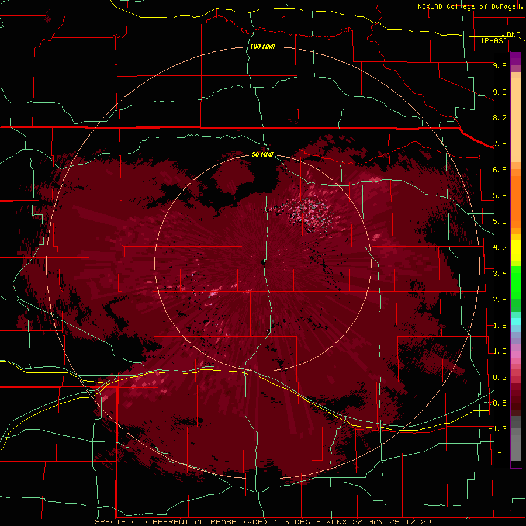The height and width of the screenshot is (526, 526).
Task: Click the KLNX station identifier in the caption
Action: click(337, 522)
